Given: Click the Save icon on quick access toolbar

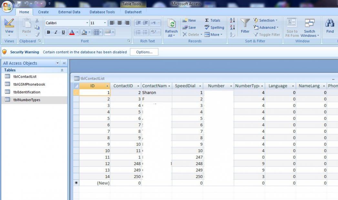Looking at the screenshot, I should [19, 3].
